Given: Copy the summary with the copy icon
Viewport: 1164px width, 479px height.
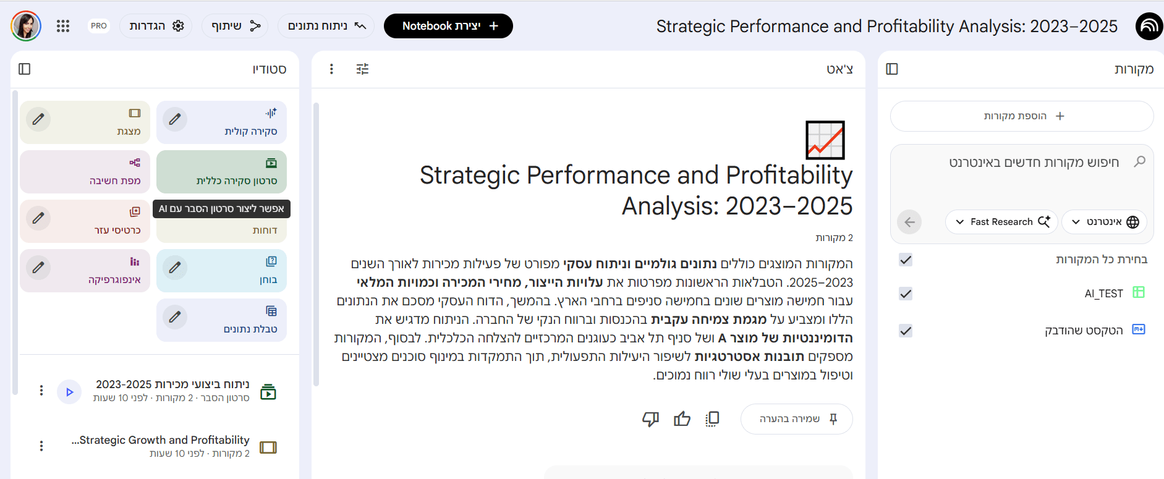Looking at the screenshot, I should [712, 419].
